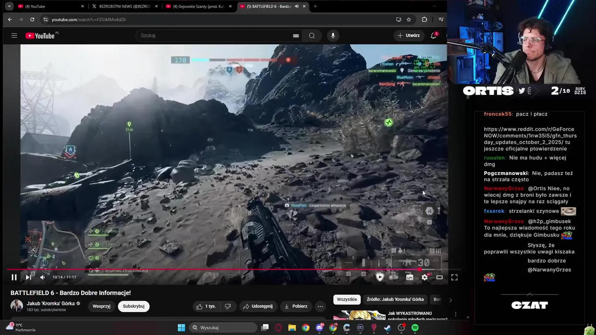Select the Źródło: Jakub 'Kromka' Górka chip
This screenshot has height=335, width=596.
point(395,300)
